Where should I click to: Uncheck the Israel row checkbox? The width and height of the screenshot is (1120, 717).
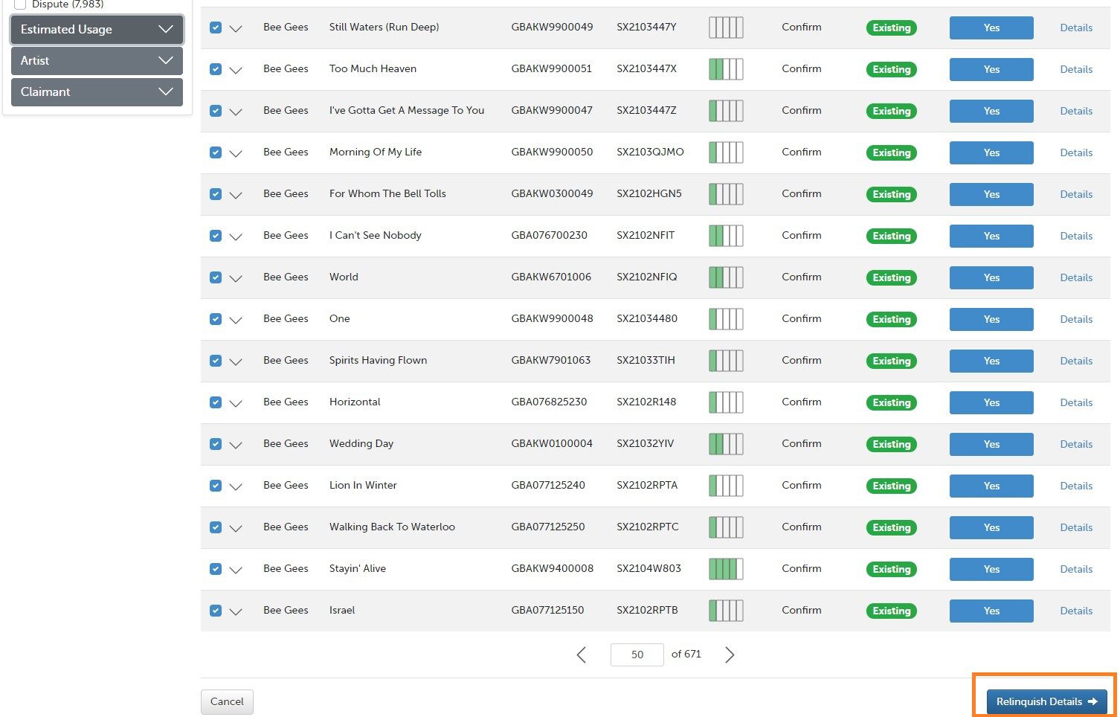coord(216,611)
